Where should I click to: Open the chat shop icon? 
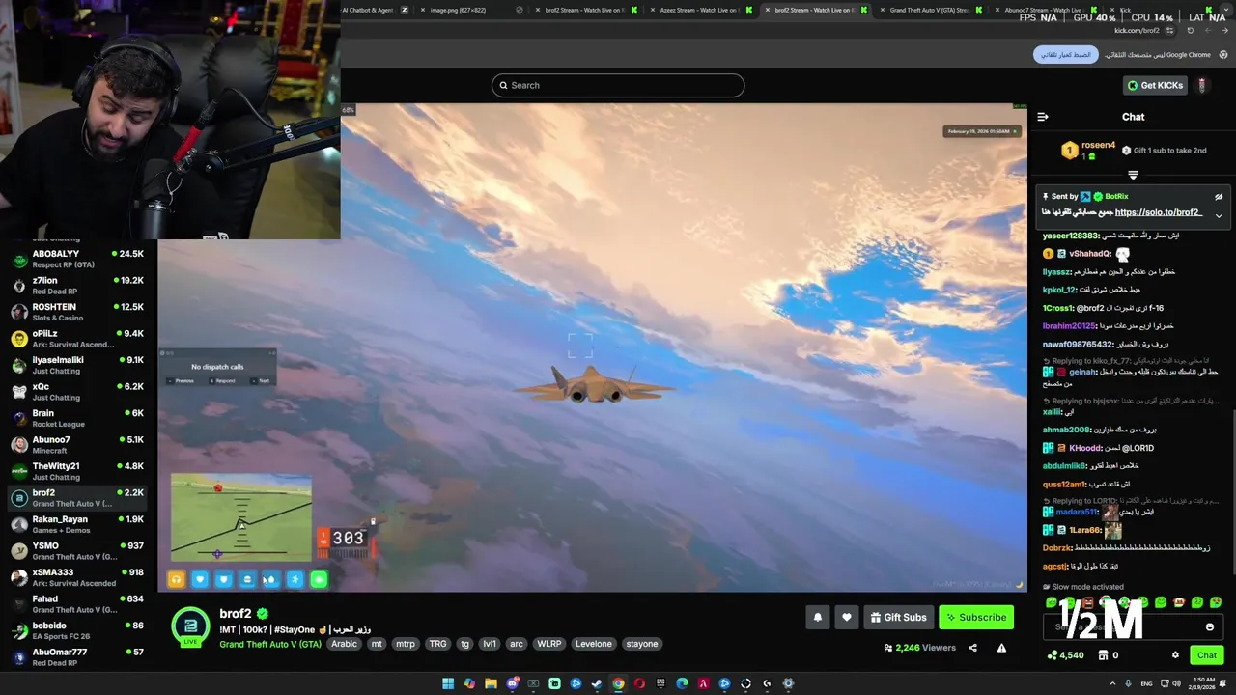pyautogui.click(x=1103, y=655)
